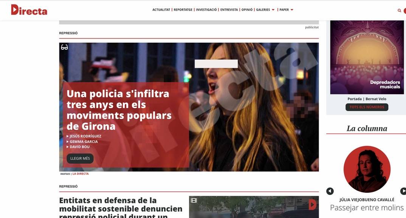Screen dimensions: 406x218
Task: Show the previous column with left arrow
Action: pos(330,191)
